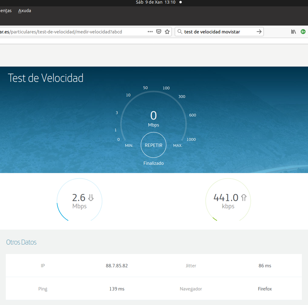Click the green extension icon in the toolbar
The image size is (308, 305).
(x=303, y=32)
